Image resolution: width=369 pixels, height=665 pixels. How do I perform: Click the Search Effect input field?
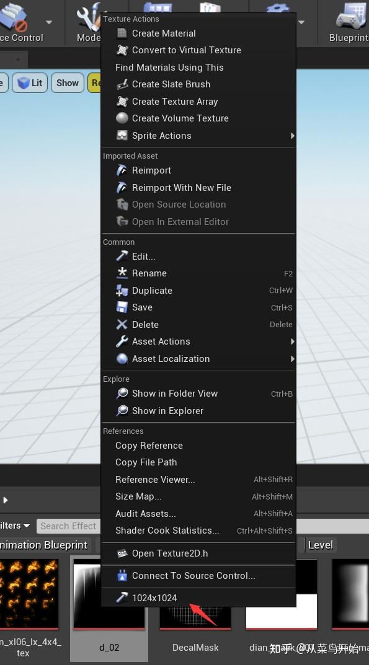pos(68,526)
